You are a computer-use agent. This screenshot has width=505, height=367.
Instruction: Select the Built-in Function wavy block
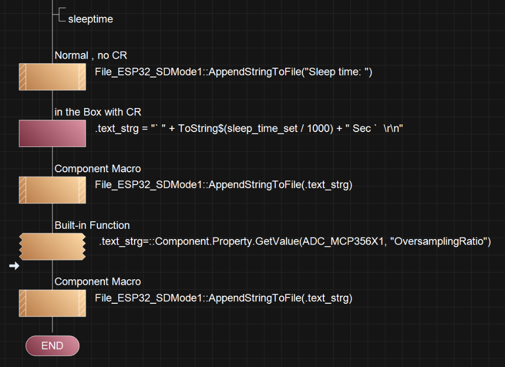point(53,247)
